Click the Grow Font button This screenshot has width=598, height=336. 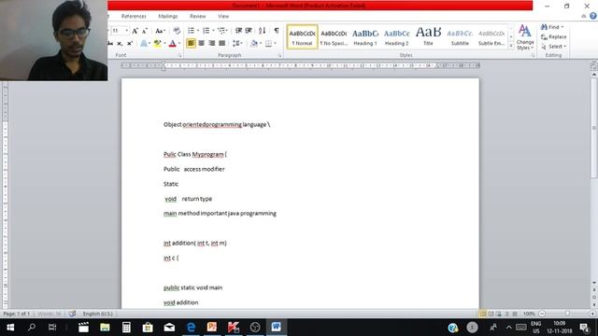tap(135, 31)
